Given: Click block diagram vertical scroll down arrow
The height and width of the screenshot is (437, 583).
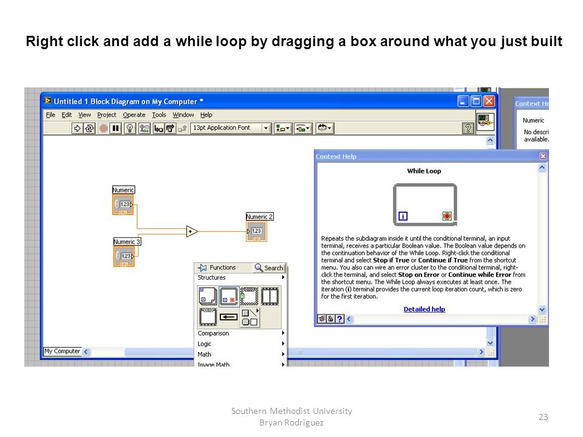Looking at the screenshot, I should coord(490,342).
